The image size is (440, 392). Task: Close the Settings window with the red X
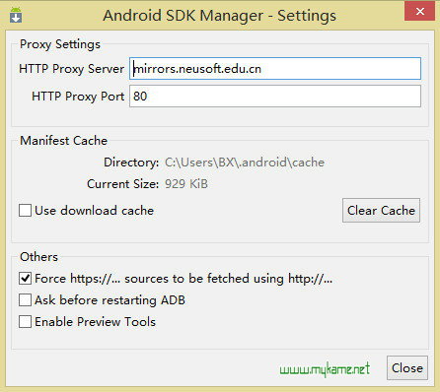pos(419,11)
